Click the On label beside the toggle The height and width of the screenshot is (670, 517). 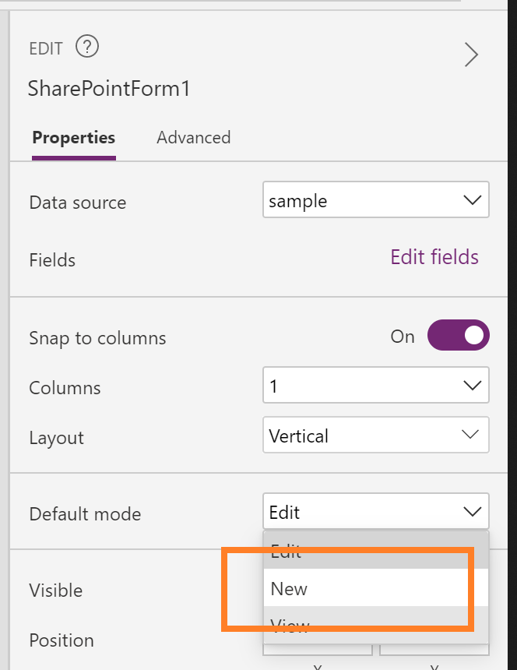[403, 337]
